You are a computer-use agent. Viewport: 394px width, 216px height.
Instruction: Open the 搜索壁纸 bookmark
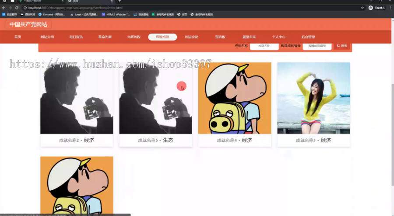tap(141, 14)
